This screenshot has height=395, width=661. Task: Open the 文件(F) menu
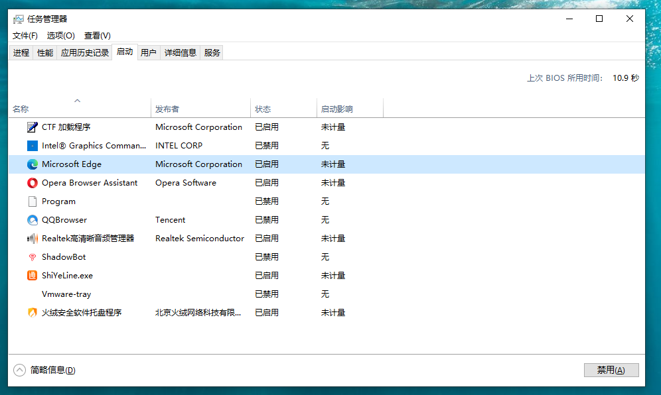point(25,36)
